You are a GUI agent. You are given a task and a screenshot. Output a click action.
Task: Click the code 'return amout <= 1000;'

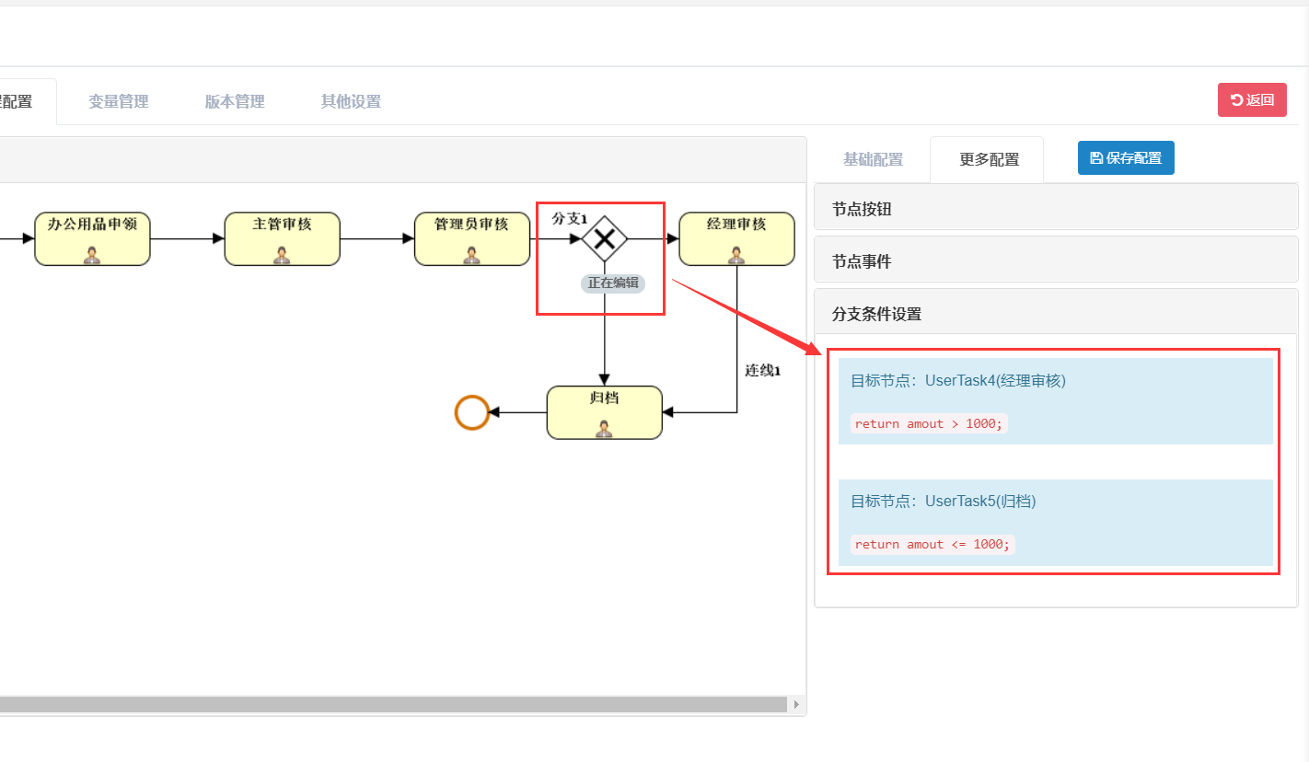pos(933,544)
